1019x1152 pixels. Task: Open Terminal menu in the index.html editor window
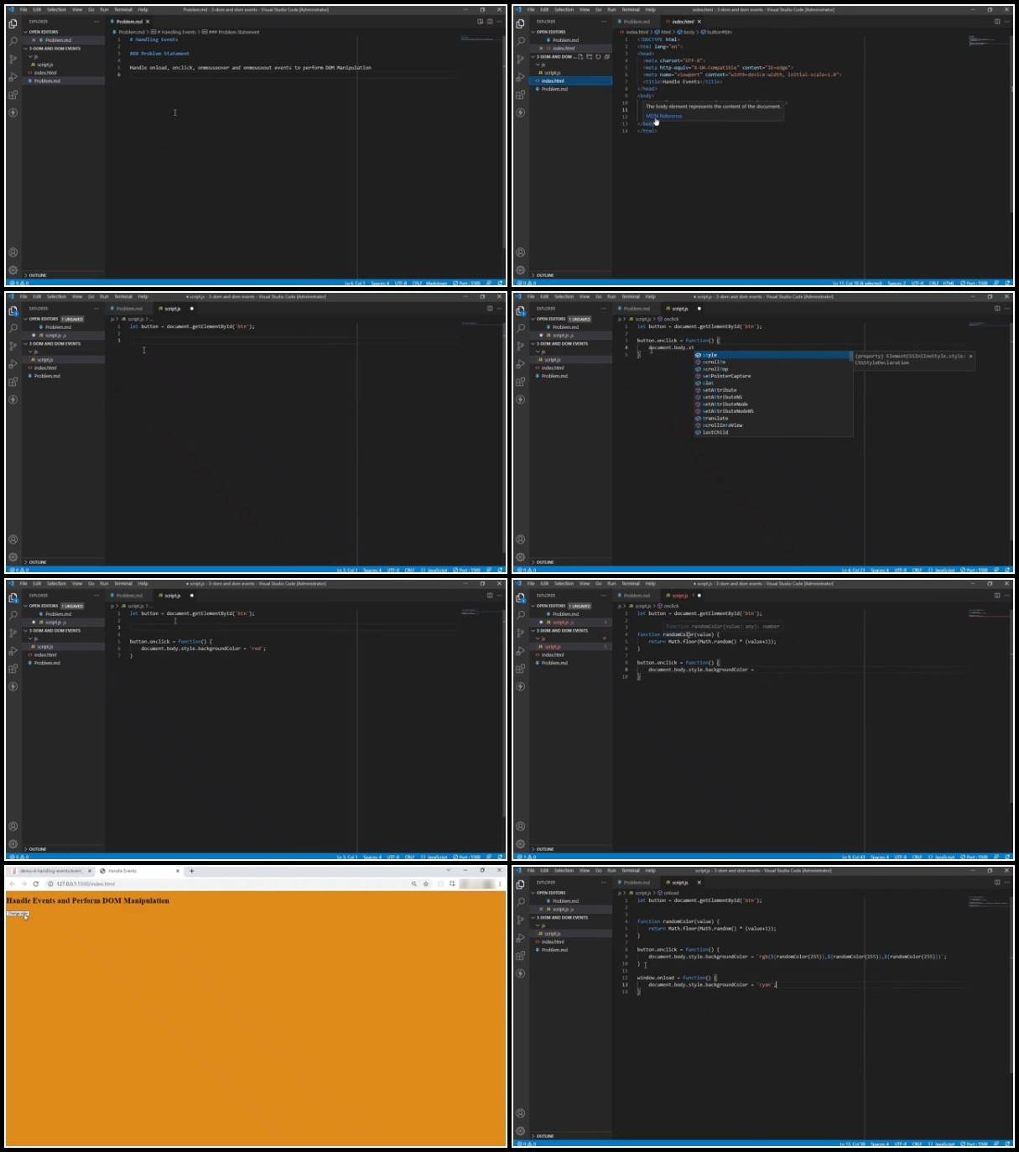(x=631, y=9)
